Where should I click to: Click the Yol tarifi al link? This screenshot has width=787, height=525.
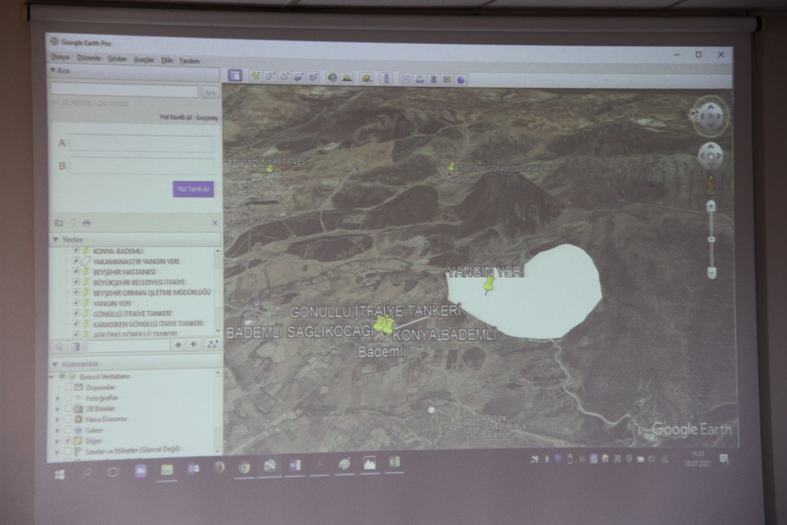(176, 117)
